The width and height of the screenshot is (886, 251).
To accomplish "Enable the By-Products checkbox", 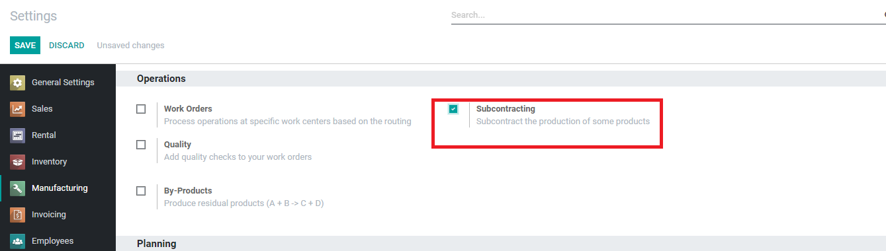I will click(x=141, y=191).
